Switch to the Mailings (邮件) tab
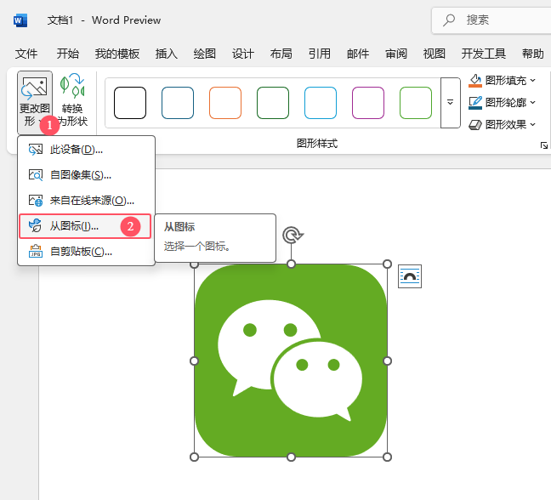This screenshot has width=551, height=500. (x=358, y=54)
